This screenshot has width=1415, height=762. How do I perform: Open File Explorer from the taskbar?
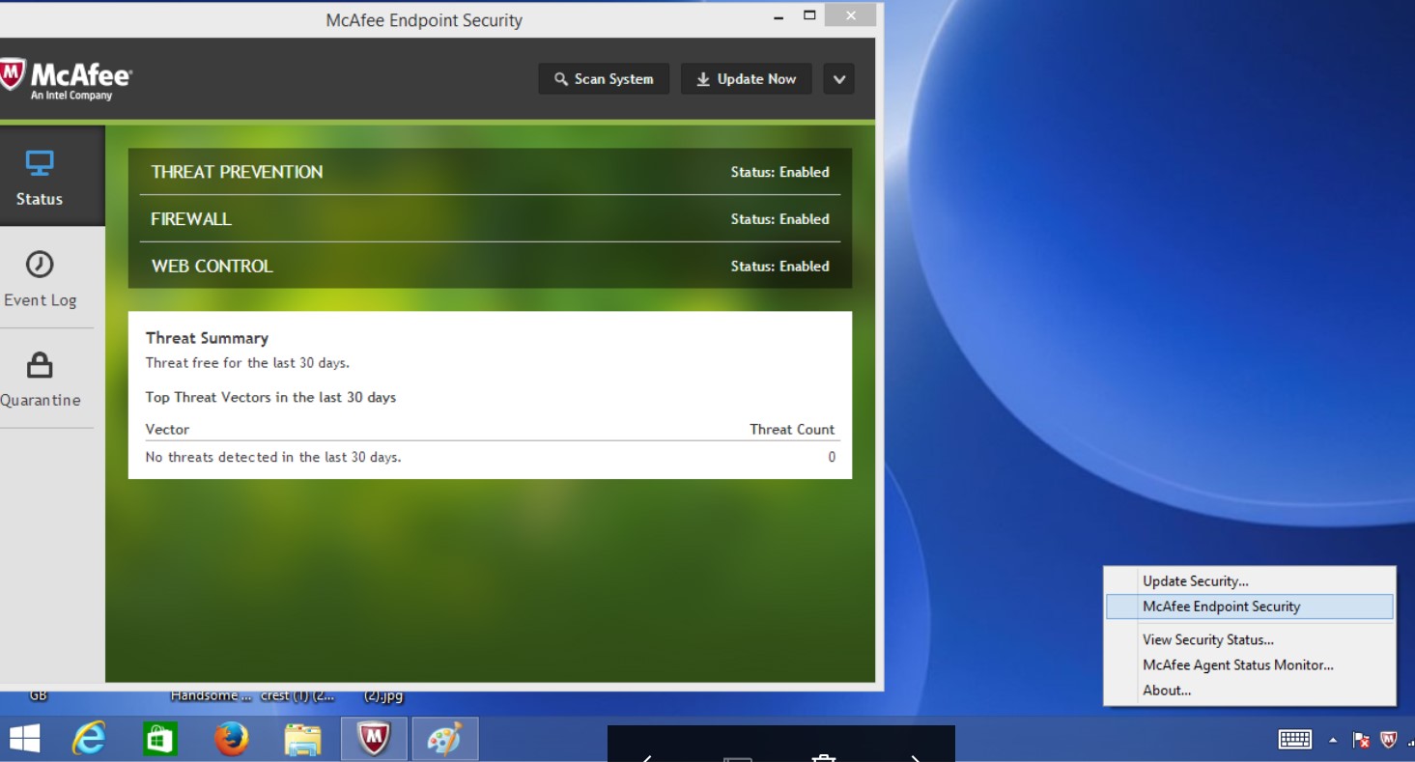302,740
